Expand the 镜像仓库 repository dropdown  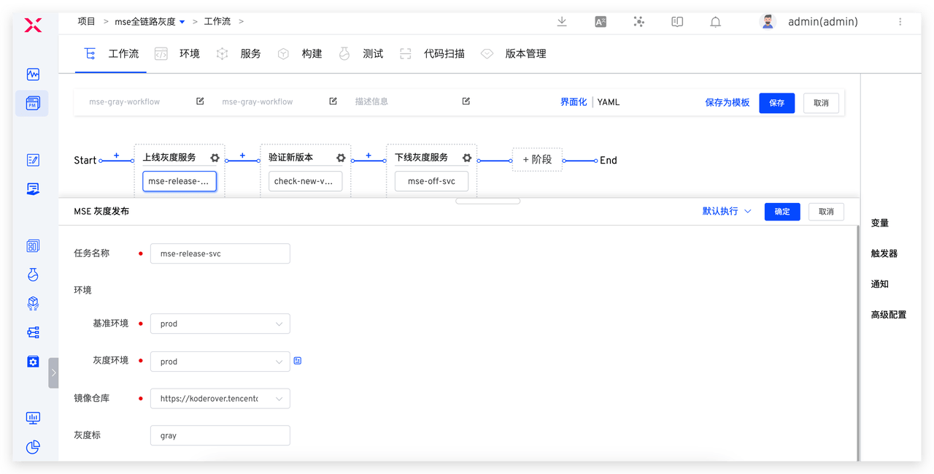pos(220,398)
